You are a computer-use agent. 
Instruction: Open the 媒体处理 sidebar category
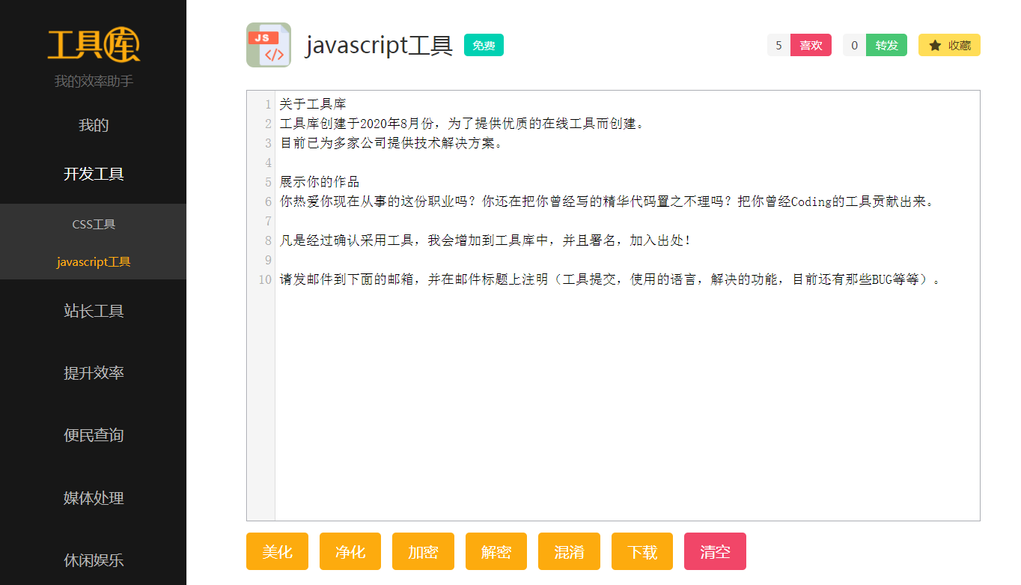[94, 498]
